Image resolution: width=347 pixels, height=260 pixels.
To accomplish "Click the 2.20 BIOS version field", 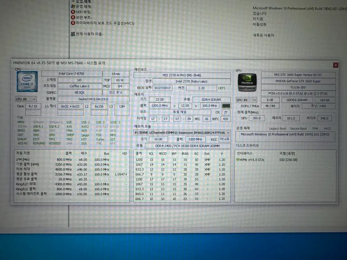I will pyautogui.click(x=202, y=88).
